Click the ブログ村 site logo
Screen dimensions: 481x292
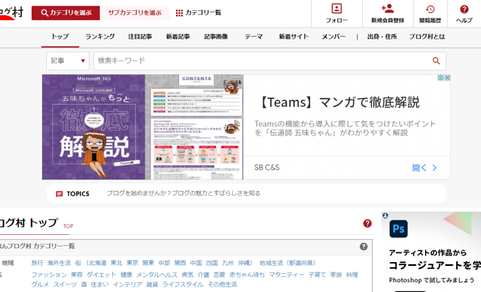[12, 13]
